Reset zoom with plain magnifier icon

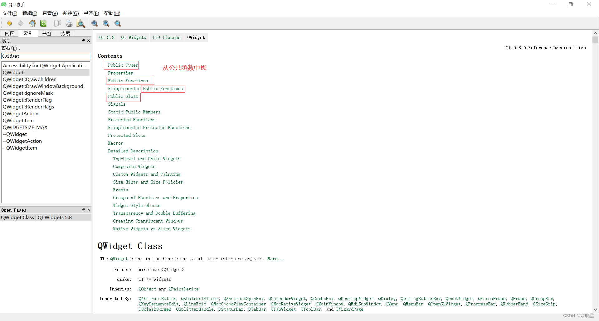pos(118,23)
